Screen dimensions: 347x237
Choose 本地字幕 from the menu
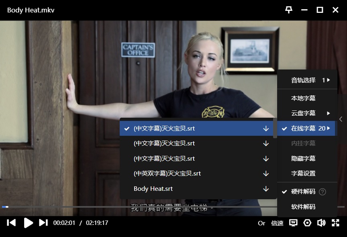303,98
